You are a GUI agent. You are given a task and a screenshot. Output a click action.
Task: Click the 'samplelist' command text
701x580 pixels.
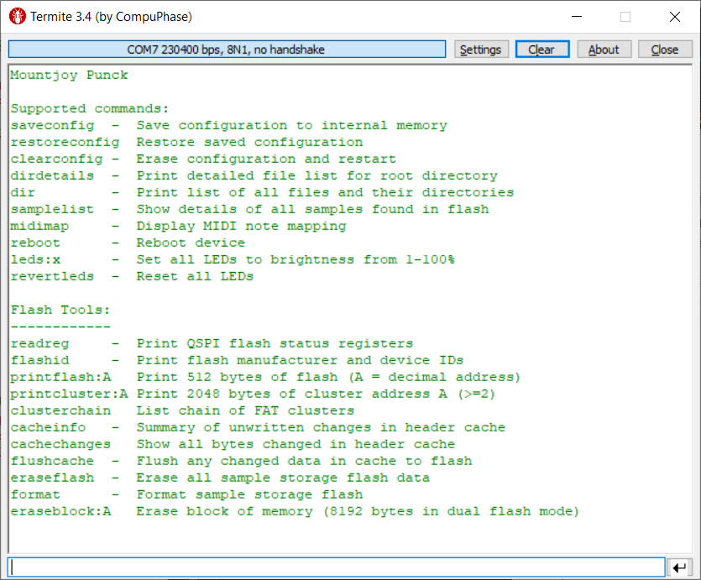52,209
